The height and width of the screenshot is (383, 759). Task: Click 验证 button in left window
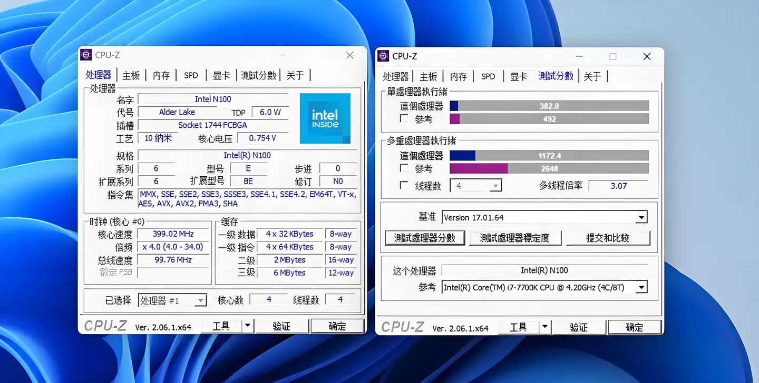coord(282,326)
